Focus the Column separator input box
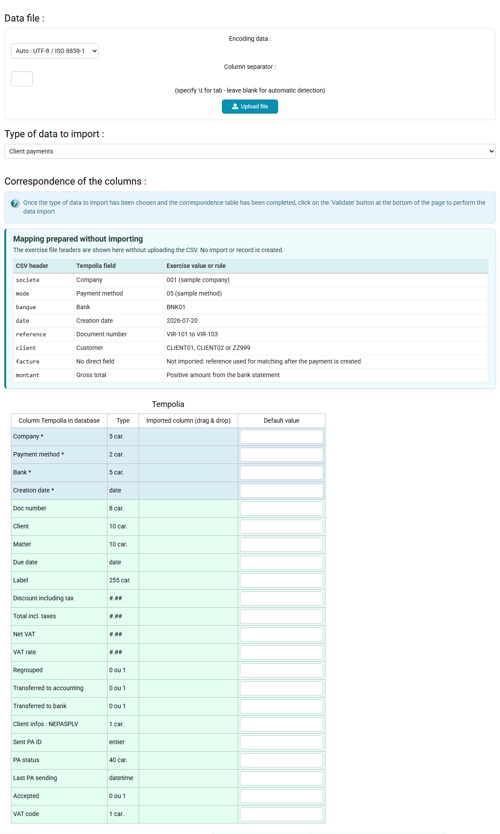 click(22, 79)
